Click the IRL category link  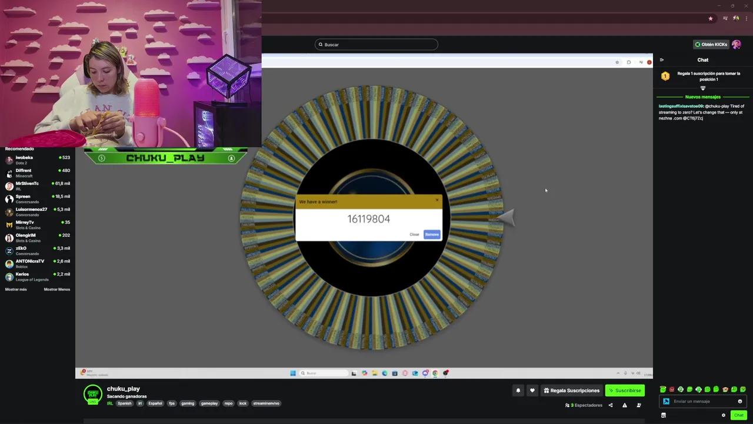click(110, 404)
